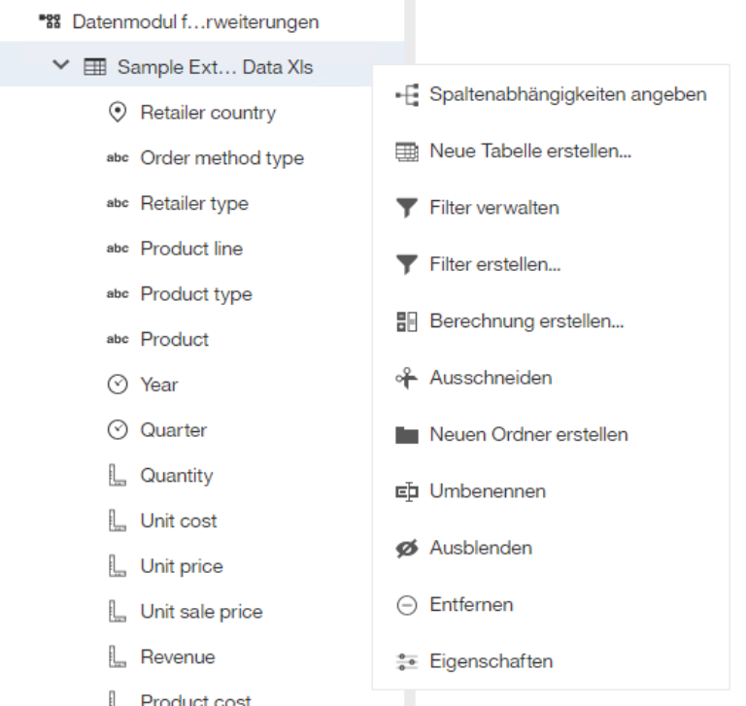Select the Year column
746x706 pixels.
[x=159, y=385]
